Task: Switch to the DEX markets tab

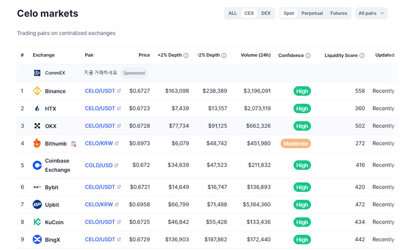Action: click(266, 13)
